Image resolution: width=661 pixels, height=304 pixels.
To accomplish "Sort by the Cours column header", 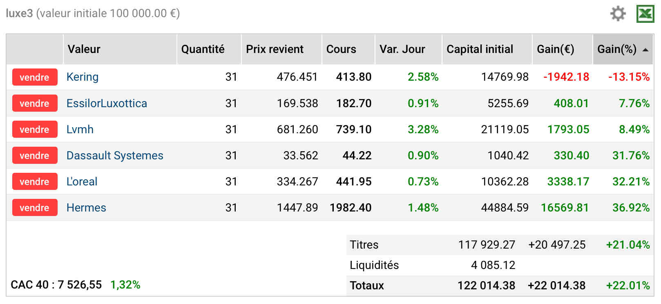I will pos(348,49).
